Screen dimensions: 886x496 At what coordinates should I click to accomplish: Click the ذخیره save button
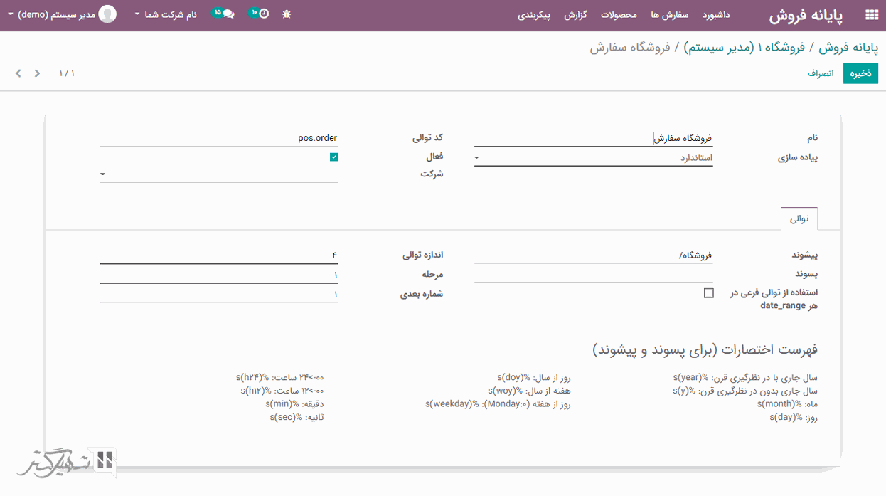coord(860,73)
